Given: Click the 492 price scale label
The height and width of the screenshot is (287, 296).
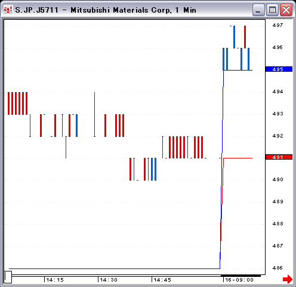Looking at the screenshot, I should 277,136.
